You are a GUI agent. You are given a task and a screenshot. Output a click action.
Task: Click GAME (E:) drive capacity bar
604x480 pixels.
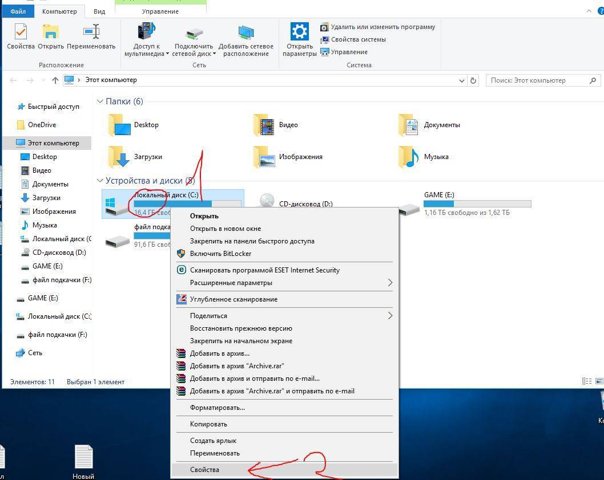point(477,204)
